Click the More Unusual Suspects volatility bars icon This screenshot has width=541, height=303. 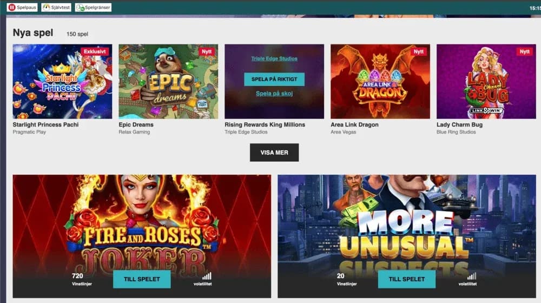472,276
